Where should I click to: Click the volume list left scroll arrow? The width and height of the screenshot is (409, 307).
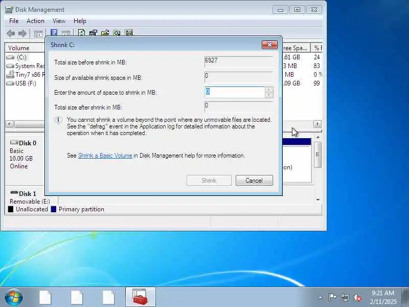point(10,124)
